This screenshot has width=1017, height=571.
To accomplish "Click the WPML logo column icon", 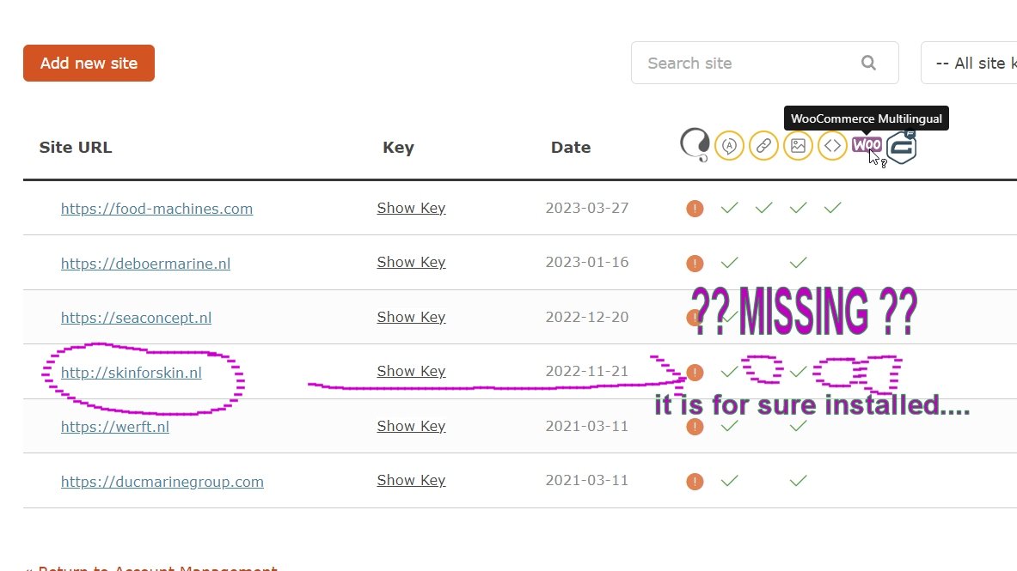I will coord(695,145).
